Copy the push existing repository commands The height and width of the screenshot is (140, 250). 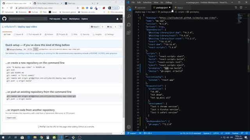click(x=121, y=96)
